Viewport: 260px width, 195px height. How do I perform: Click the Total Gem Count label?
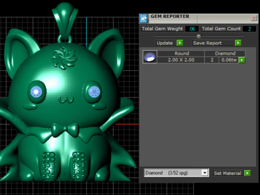coord(221,29)
